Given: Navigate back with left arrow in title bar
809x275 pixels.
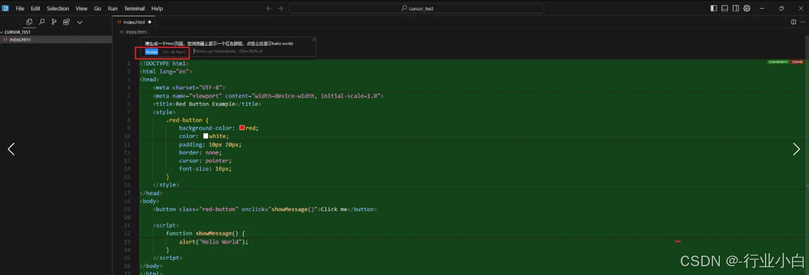Looking at the screenshot, I should coord(269,8).
